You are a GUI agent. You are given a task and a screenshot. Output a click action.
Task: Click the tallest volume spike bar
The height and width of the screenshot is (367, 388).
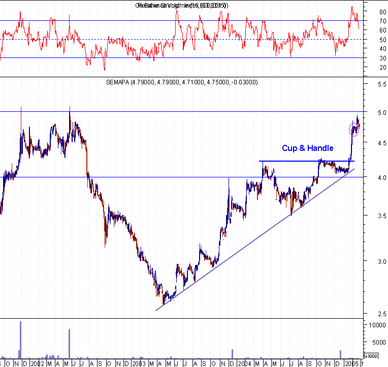(x=20, y=340)
